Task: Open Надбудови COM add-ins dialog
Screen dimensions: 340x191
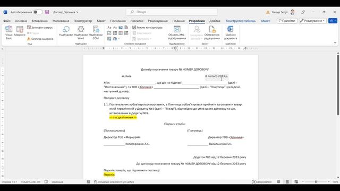Action: [x=96, y=32]
